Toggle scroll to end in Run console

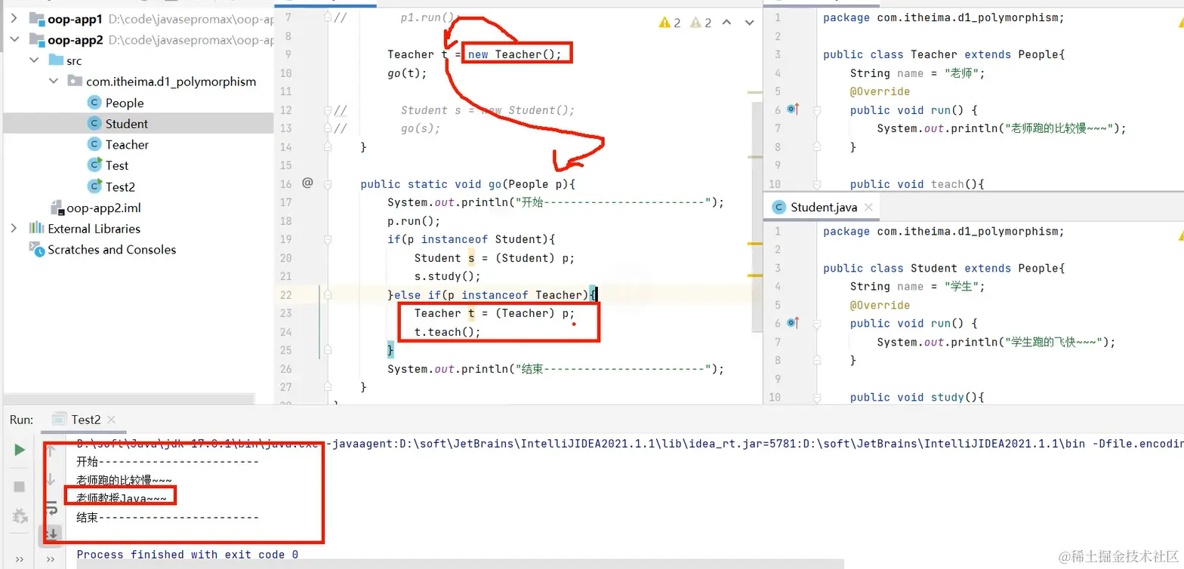[x=51, y=535]
